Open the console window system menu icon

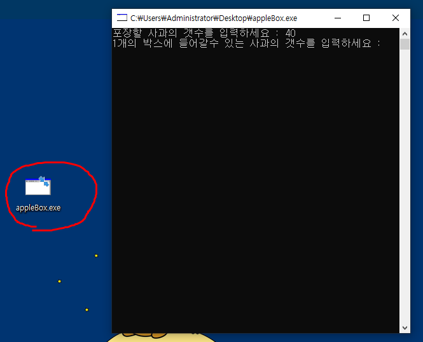(x=122, y=18)
